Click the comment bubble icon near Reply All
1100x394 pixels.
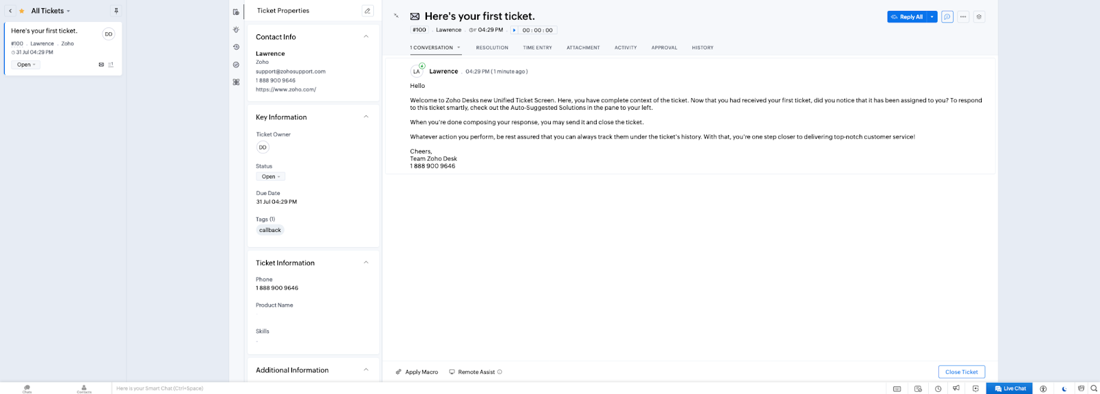point(947,16)
